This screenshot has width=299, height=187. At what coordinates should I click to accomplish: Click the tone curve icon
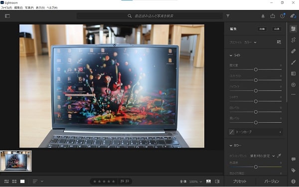pos(232,132)
